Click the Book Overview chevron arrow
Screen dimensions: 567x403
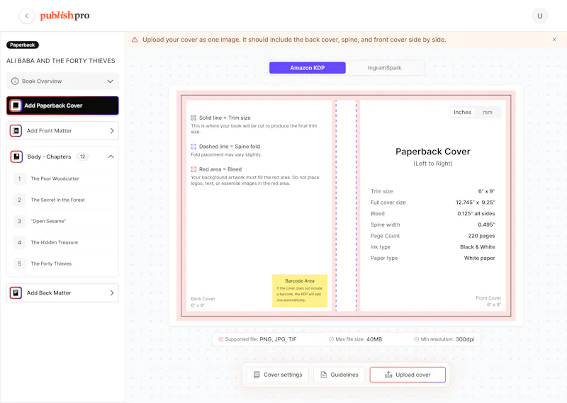coord(111,81)
